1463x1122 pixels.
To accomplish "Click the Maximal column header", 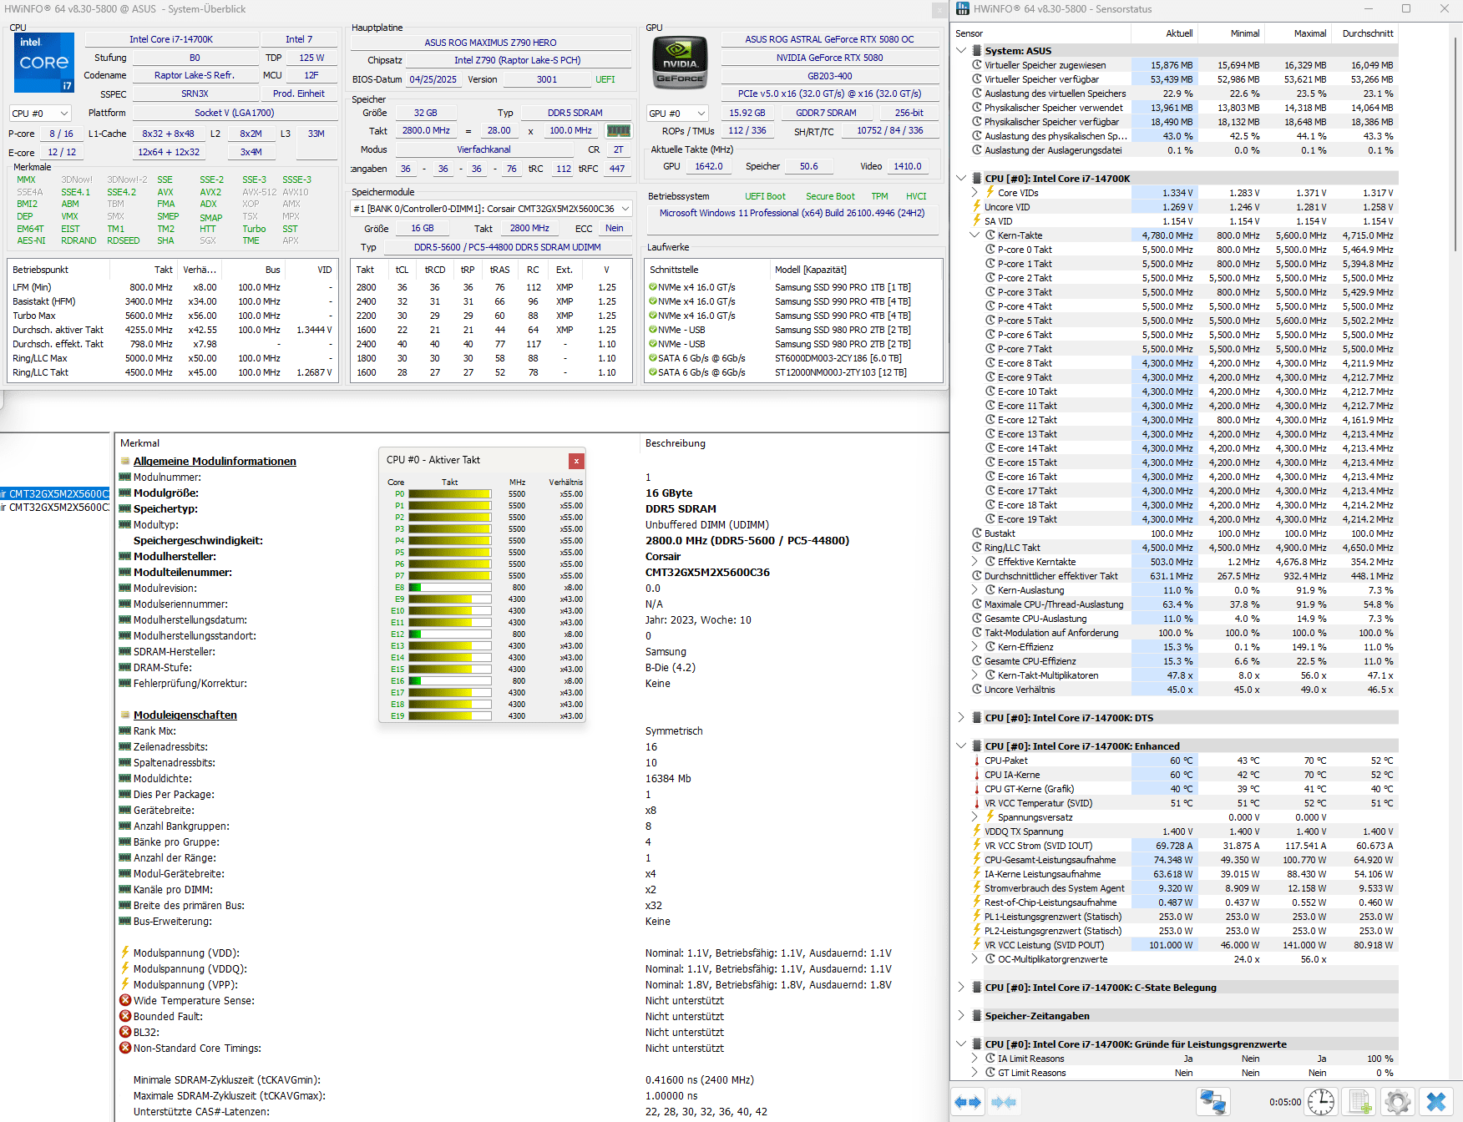I will coord(1298,33).
